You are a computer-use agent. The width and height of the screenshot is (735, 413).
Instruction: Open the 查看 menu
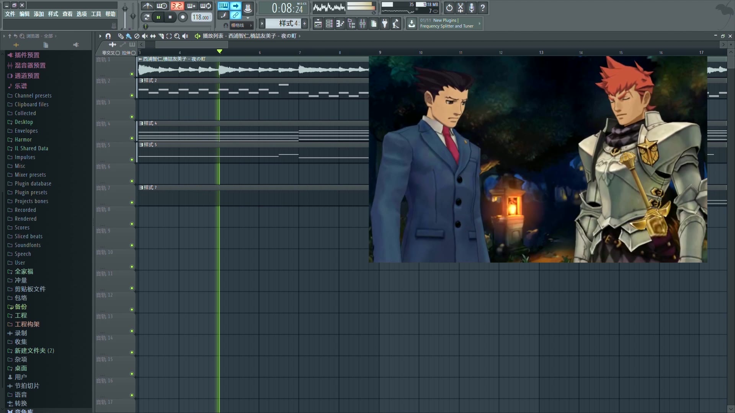[x=67, y=14]
